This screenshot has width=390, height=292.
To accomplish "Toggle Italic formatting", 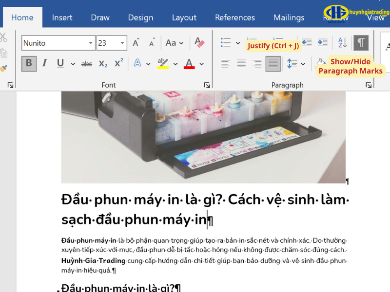I will point(44,64).
